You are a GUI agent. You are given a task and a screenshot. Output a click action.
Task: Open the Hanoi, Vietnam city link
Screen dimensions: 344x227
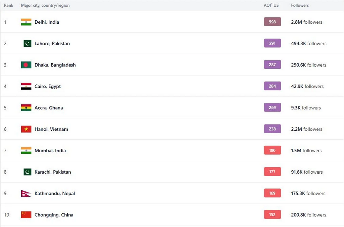point(51,129)
